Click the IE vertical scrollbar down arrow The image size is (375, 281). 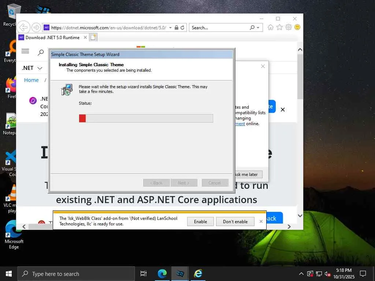pos(300,216)
